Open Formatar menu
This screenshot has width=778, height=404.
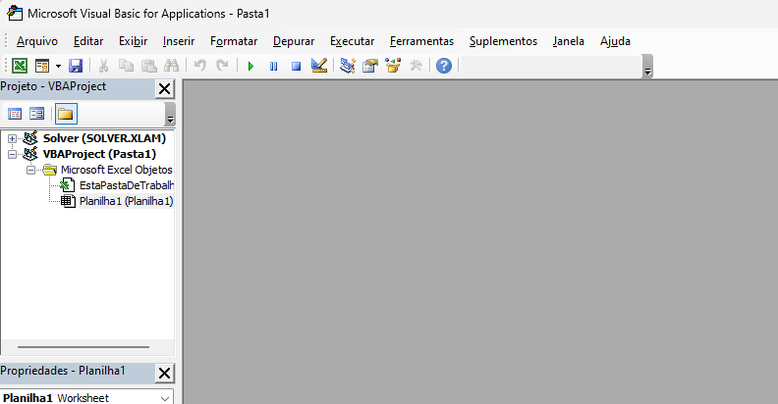[x=234, y=41]
